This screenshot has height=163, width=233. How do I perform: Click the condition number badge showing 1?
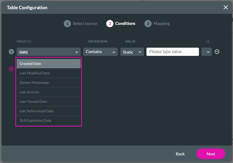(11, 52)
